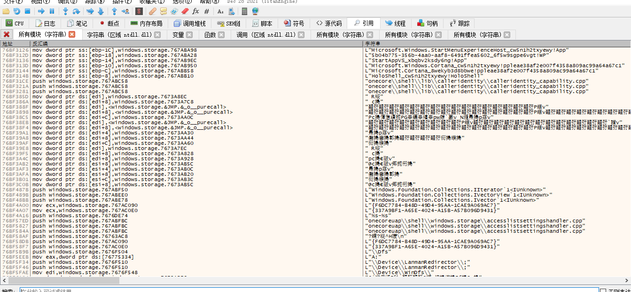Switch to the 脚本 script tab
Image resolution: width=631 pixels, height=292 pixels.
[x=262, y=23]
